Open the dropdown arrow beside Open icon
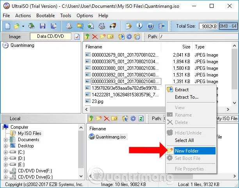Viewport: 239px width, 188px height. [23, 27]
